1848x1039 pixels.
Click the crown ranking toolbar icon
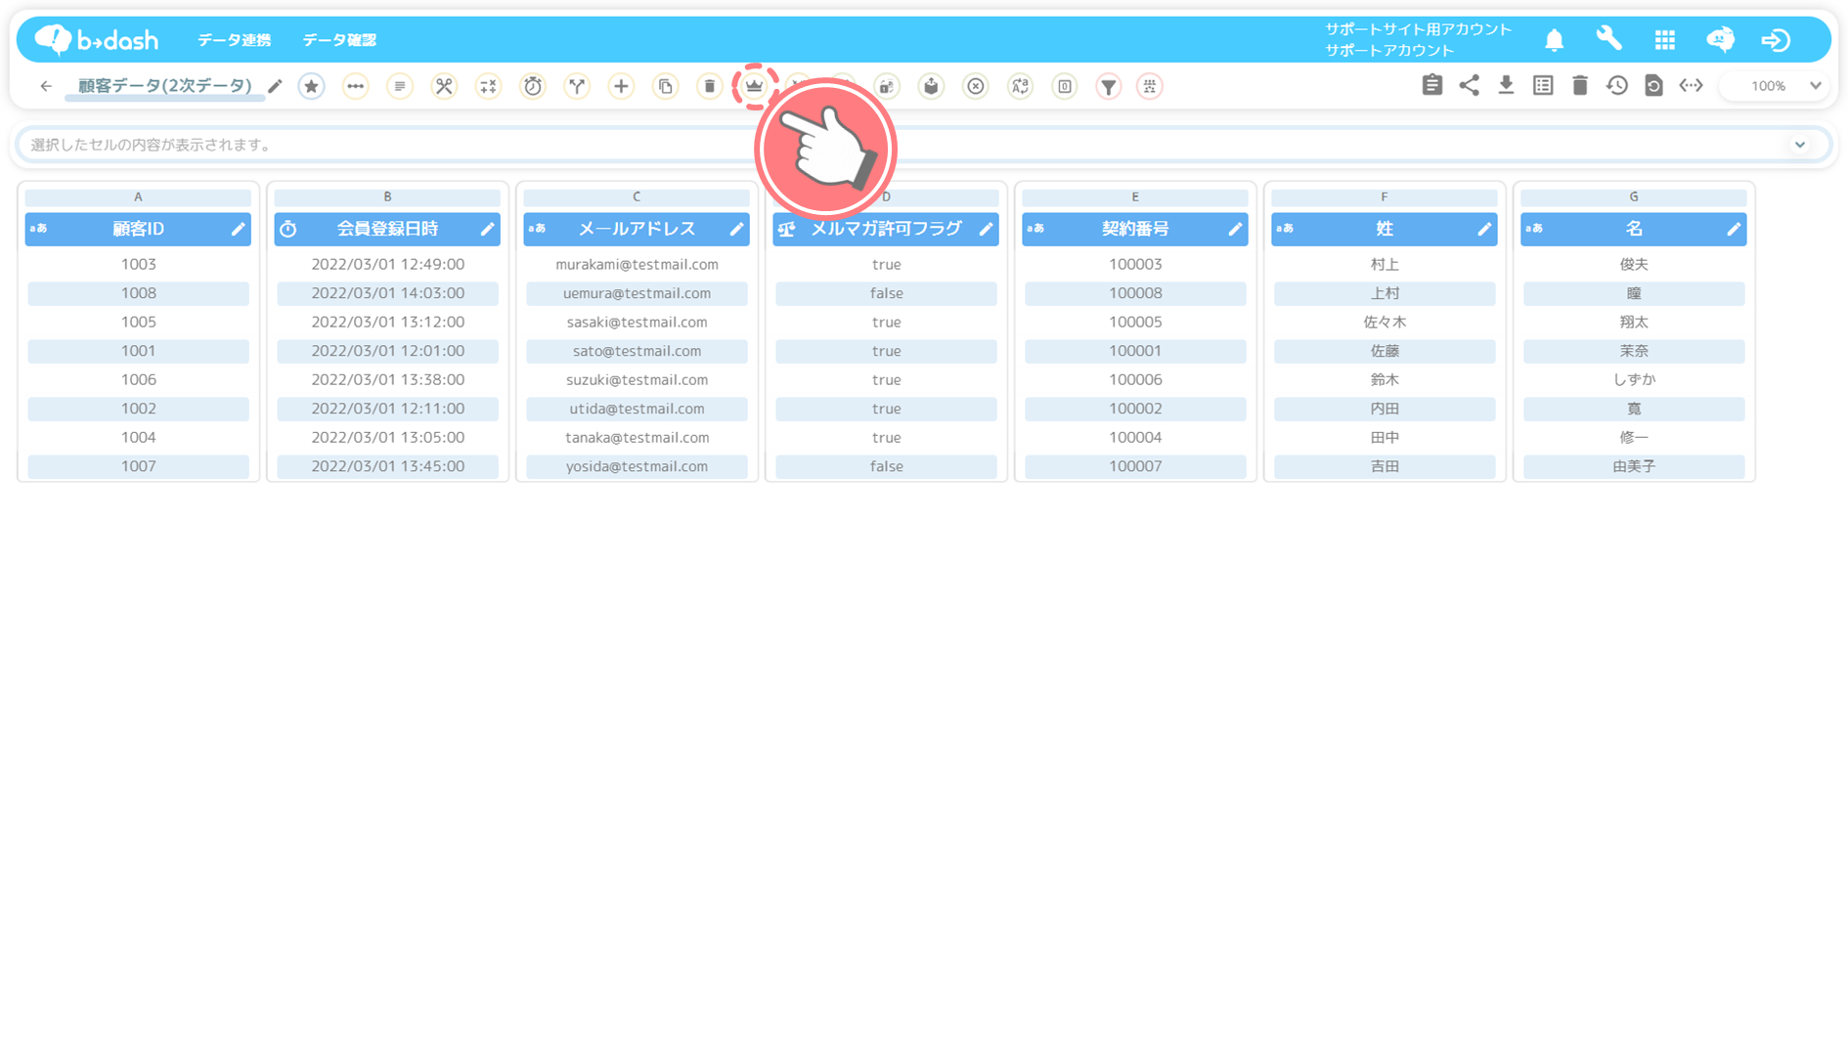(x=754, y=86)
